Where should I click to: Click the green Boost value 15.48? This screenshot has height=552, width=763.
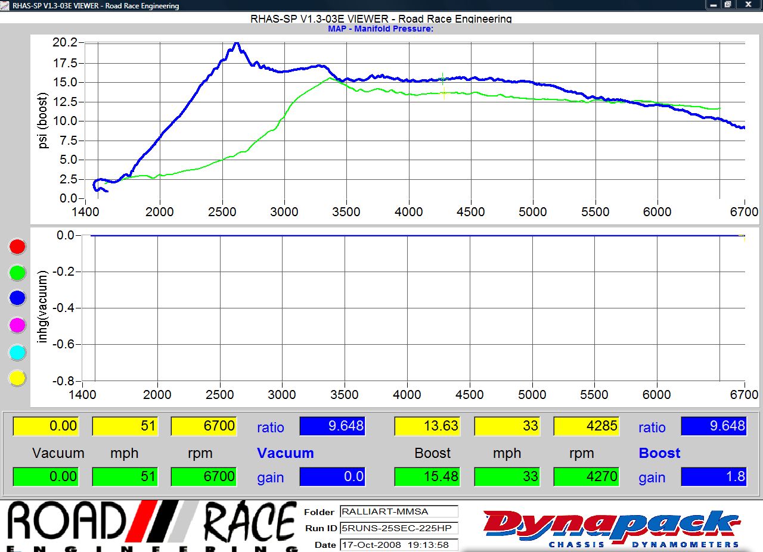[427, 476]
